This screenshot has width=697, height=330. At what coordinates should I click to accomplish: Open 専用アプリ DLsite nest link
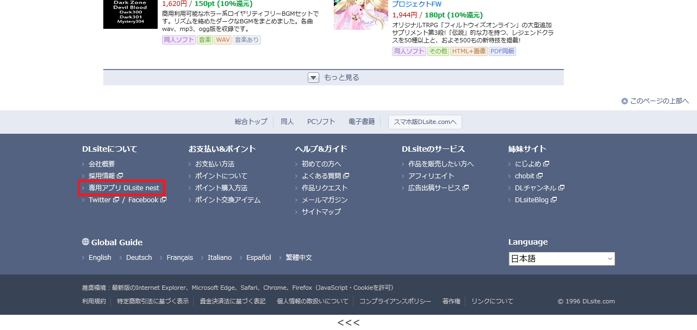tap(124, 188)
